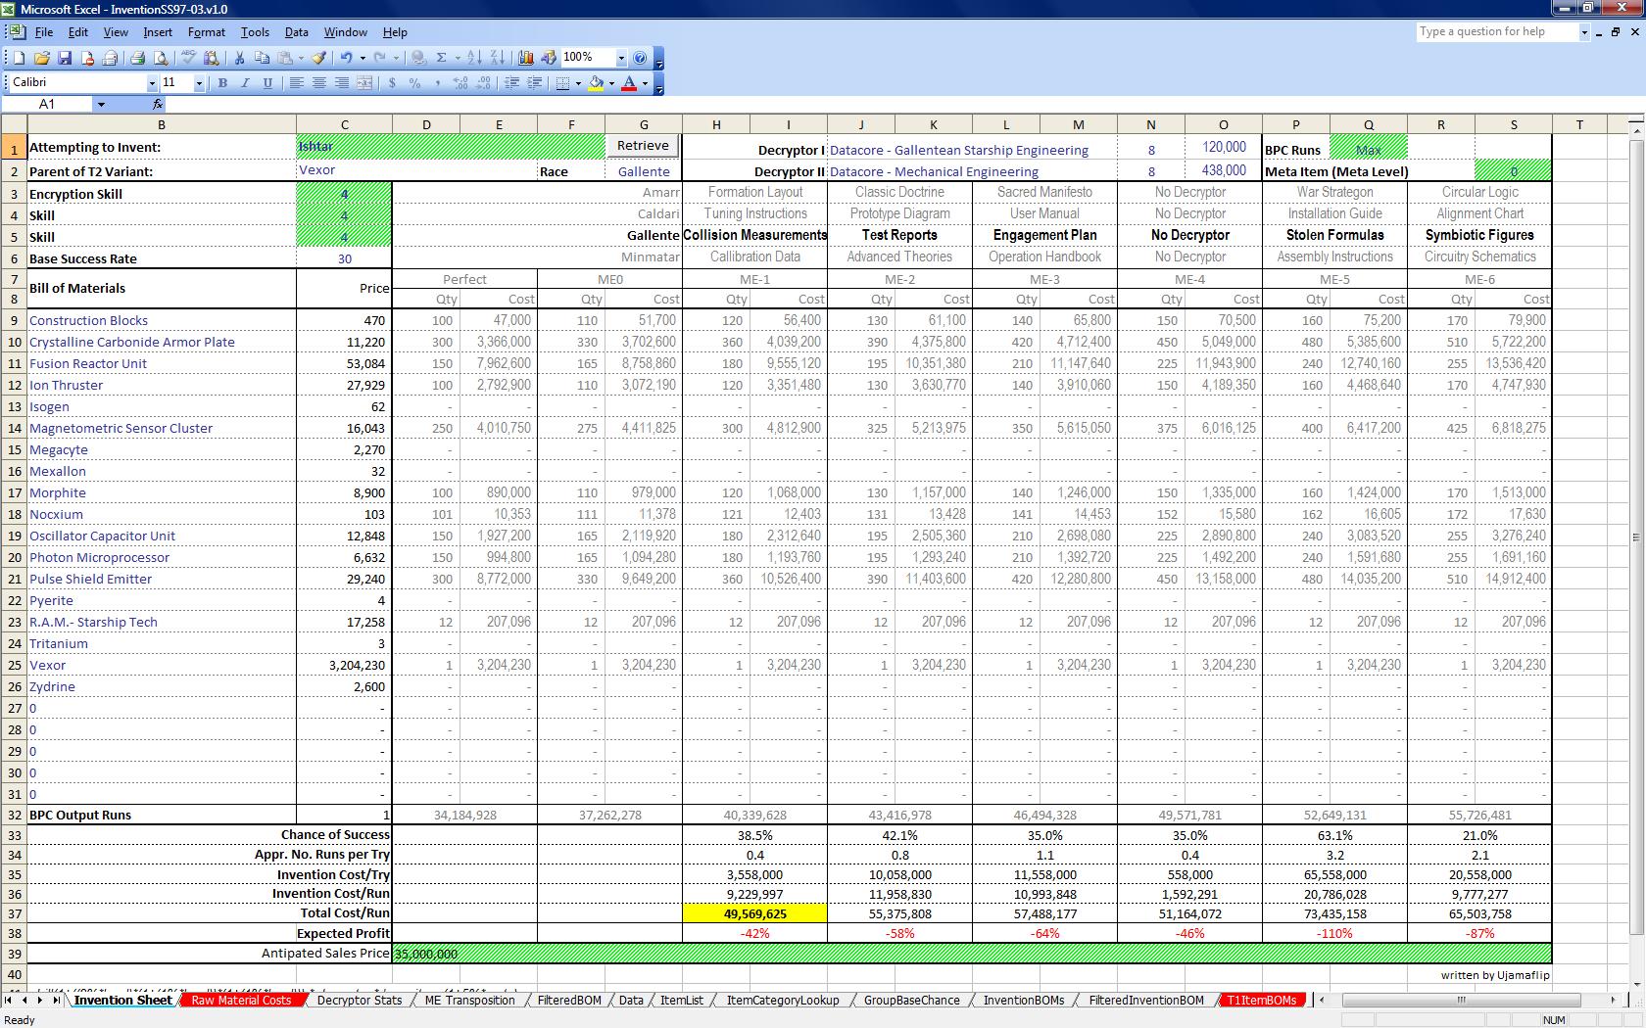Click the Retrieve button
Image resolution: width=1646 pixels, height=1028 pixels.
point(643,146)
